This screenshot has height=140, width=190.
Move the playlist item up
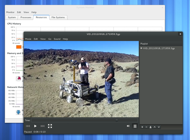click(155, 127)
